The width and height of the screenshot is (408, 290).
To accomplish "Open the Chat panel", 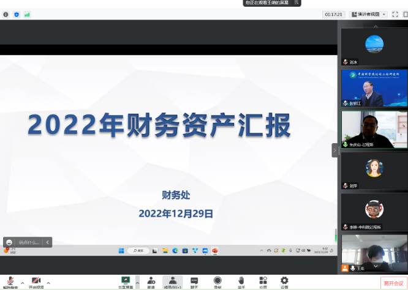I will (x=194, y=281).
